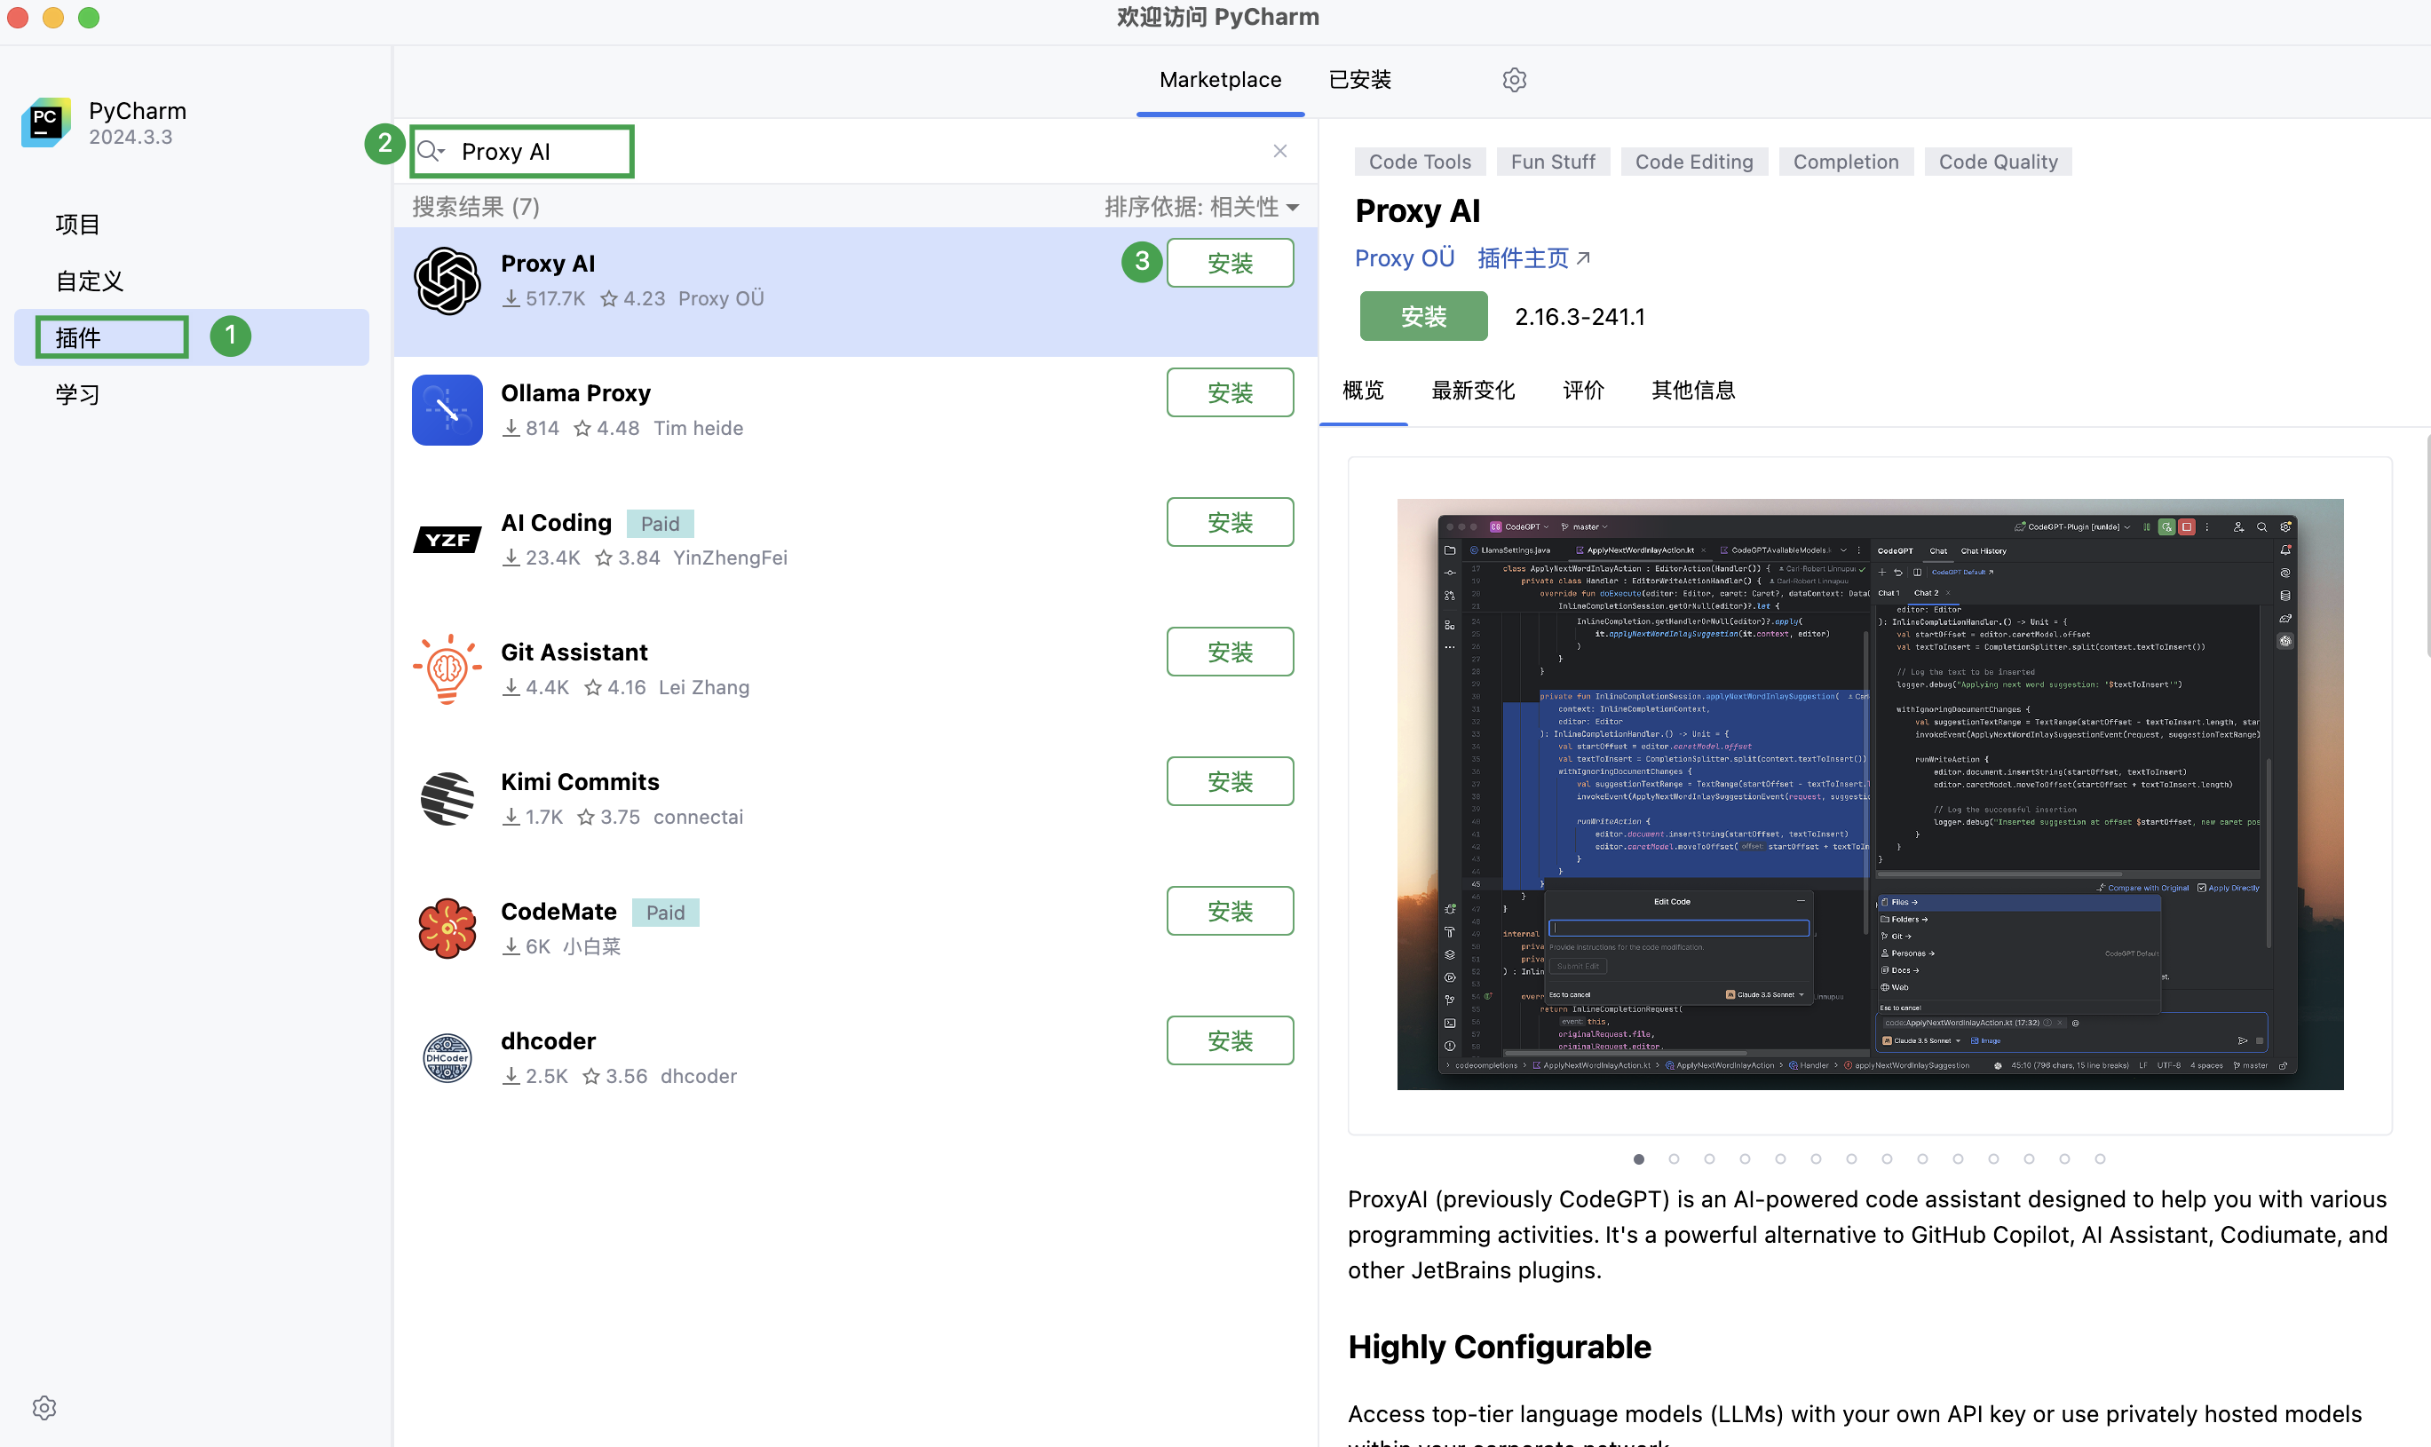
Task: Select Code Tools filter tag
Action: point(1420,160)
